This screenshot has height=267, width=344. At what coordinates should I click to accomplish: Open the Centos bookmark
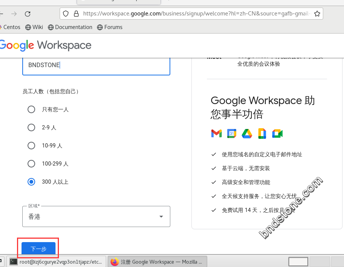pyautogui.click(x=10, y=27)
